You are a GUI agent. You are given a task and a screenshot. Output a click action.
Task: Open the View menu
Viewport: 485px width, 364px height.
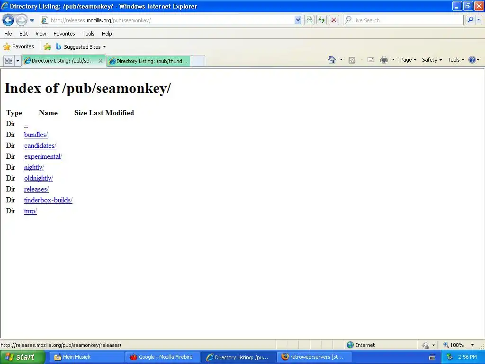pos(41,34)
